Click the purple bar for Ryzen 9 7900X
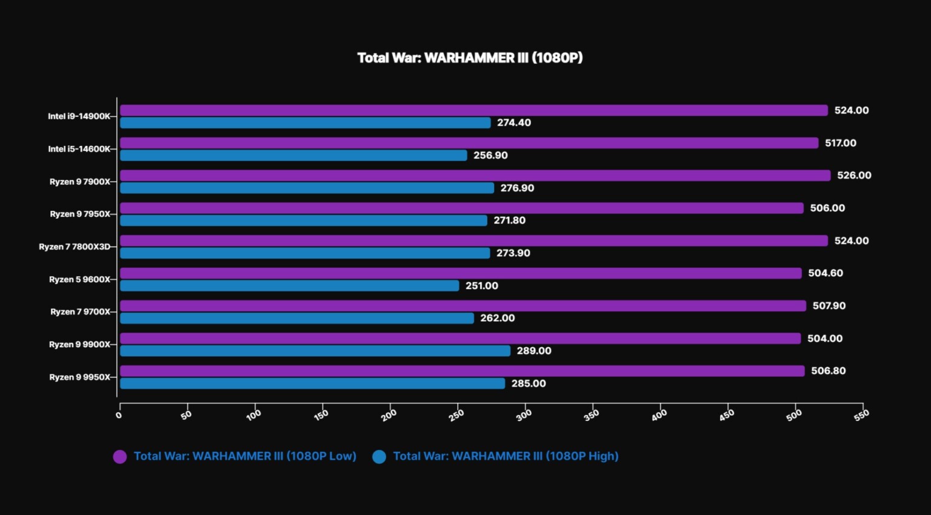 pos(475,176)
